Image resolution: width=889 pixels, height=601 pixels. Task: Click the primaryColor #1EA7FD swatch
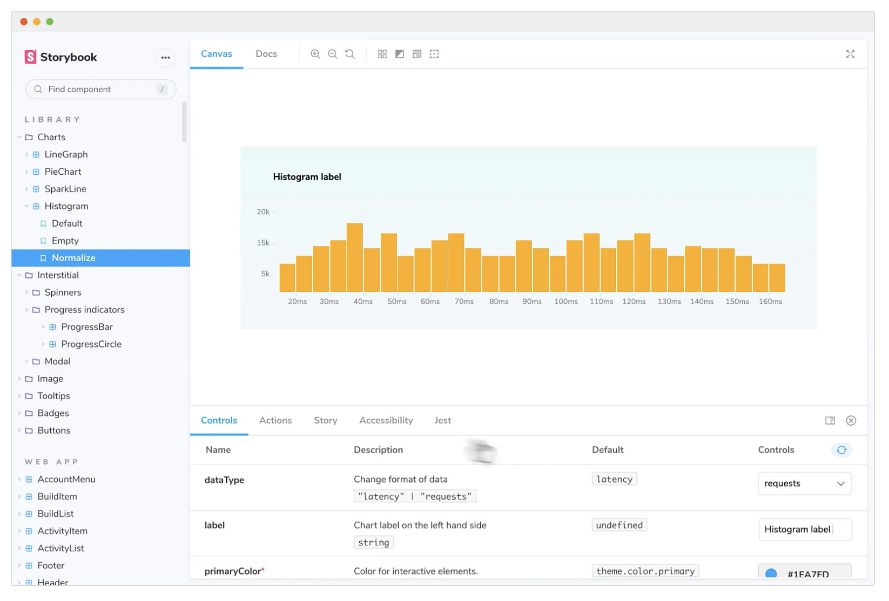tap(771, 574)
